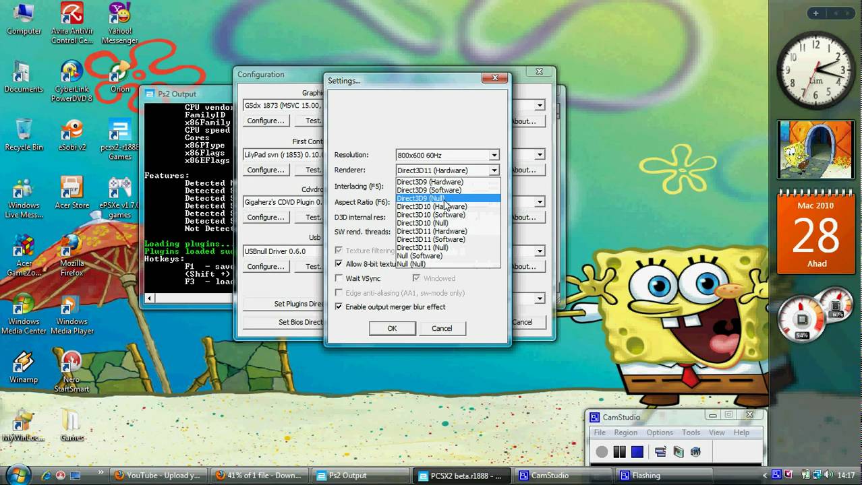Open ePSXe v1.7.0 desktop icon
This screenshot has height=485, width=862.
pyautogui.click(x=119, y=197)
